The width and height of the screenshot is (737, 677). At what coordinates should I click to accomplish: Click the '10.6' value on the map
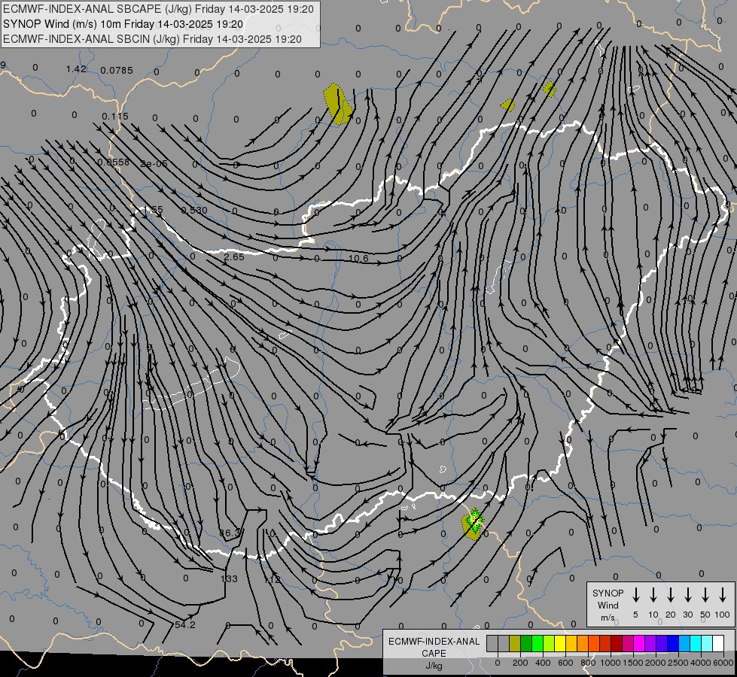[x=358, y=259]
